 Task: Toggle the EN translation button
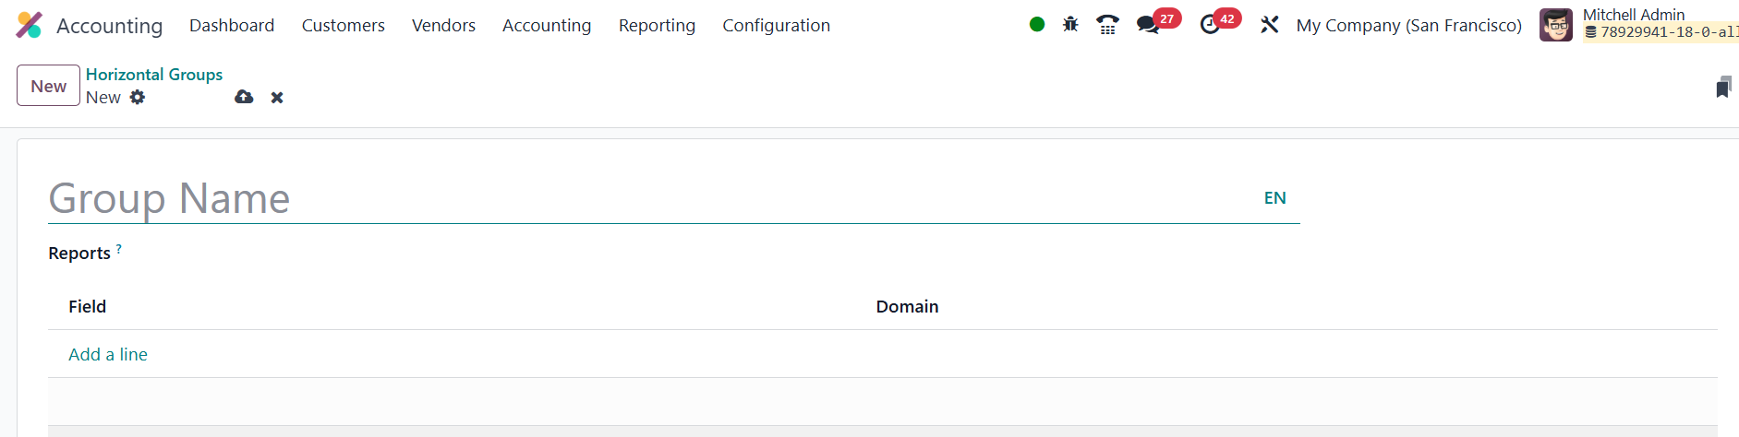1274,198
